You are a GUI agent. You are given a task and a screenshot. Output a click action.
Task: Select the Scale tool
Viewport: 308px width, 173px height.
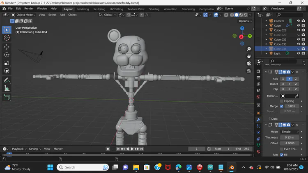[7, 63]
